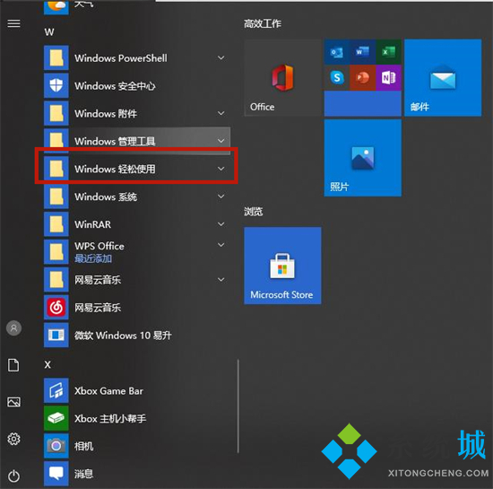Open the Excel icon in the tile group
The image size is (493, 489).
click(388, 52)
